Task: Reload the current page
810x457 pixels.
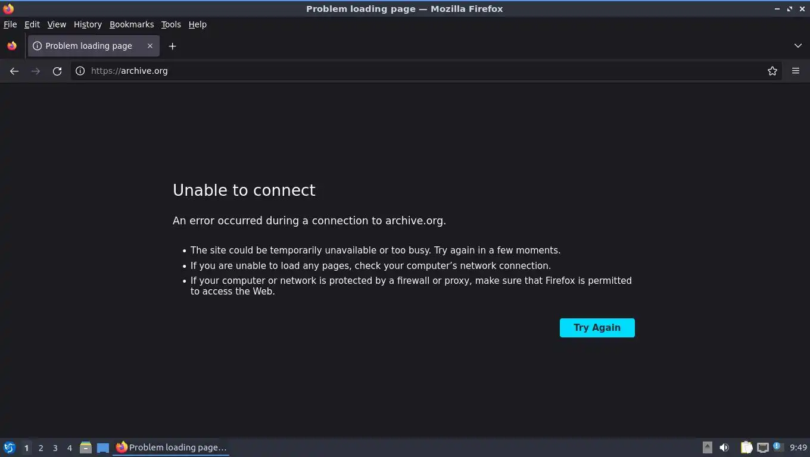Action: tap(57, 71)
